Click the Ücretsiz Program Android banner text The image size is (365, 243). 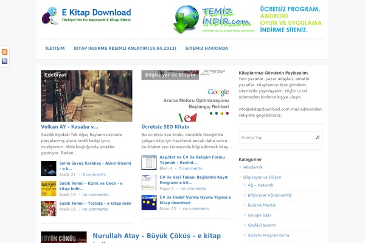point(291,19)
